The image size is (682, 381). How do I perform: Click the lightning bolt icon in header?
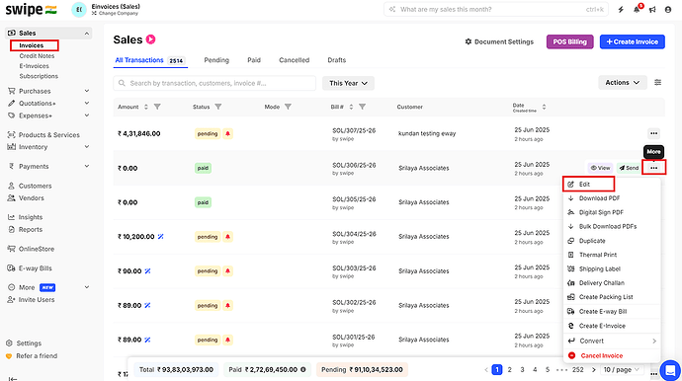pyautogui.click(x=621, y=10)
